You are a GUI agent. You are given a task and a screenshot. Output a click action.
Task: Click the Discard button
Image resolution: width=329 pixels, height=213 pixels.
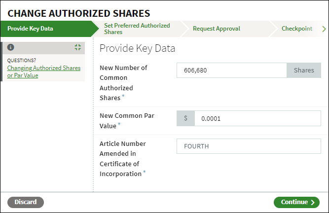pyautogui.click(x=26, y=202)
